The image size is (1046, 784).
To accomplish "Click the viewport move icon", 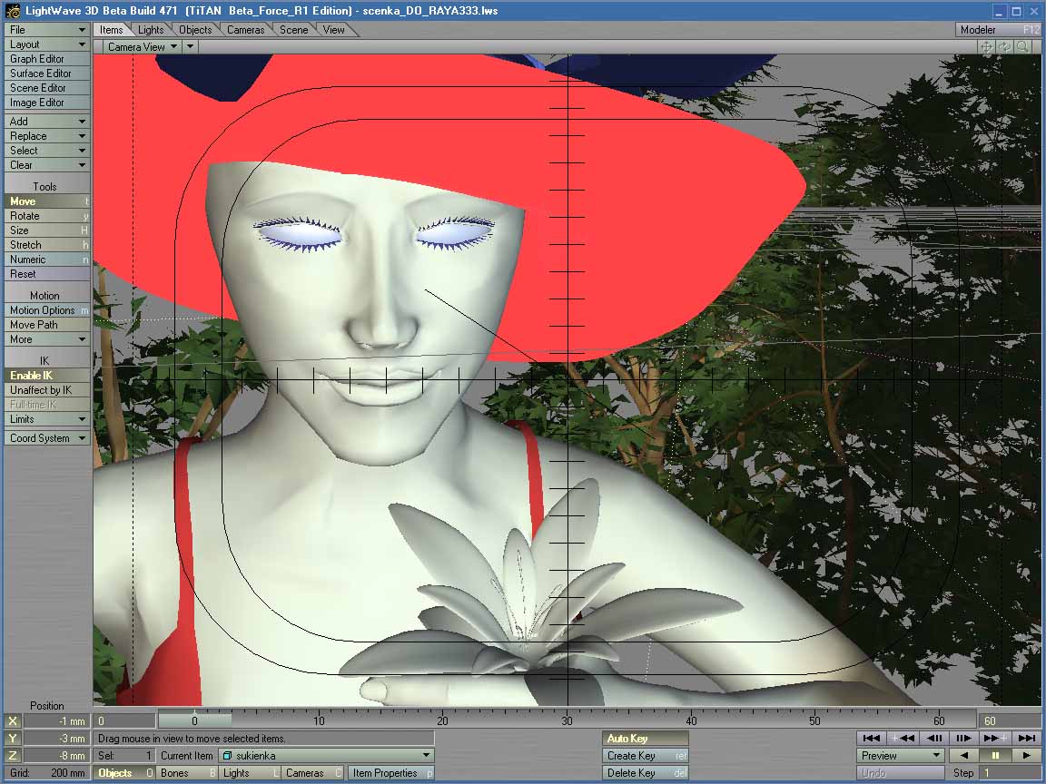I will 987,46.
